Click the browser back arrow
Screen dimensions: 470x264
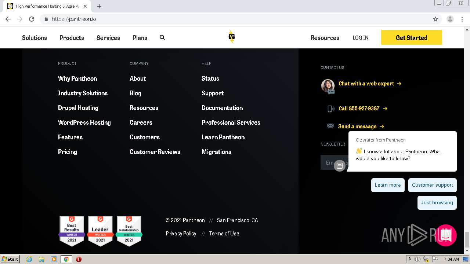(x=8, y=19)
